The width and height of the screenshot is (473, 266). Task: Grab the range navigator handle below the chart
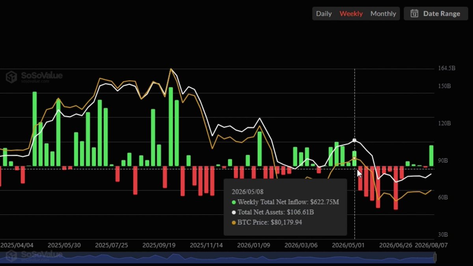coord(435,257)
